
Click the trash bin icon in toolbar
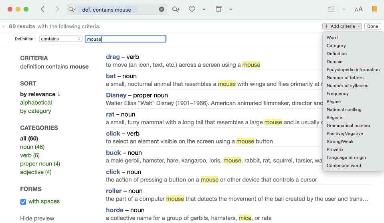218,9
